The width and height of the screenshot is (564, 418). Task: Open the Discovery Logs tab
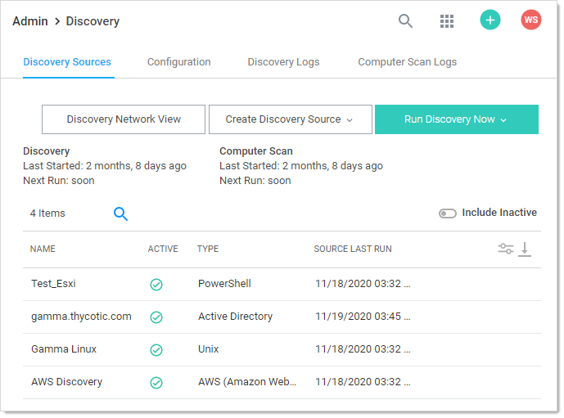point(283,62)
